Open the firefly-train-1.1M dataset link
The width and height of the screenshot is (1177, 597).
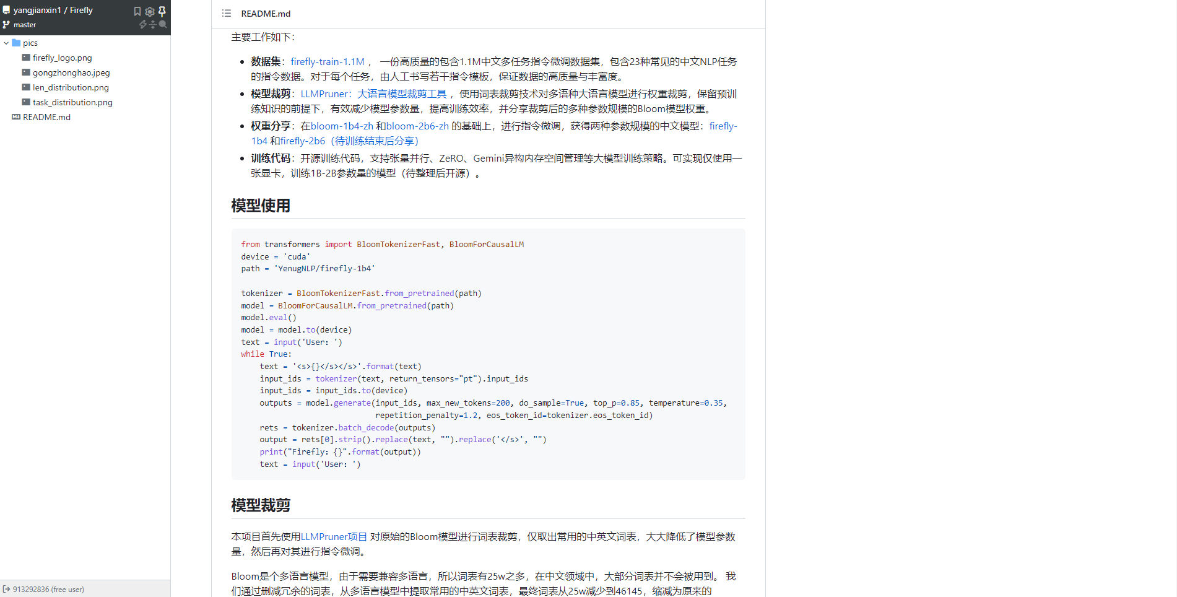pyautogui.click(x=328, y=61)
